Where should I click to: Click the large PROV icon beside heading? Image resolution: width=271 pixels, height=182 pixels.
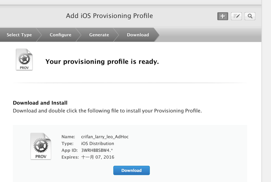[x=24, y=61]
